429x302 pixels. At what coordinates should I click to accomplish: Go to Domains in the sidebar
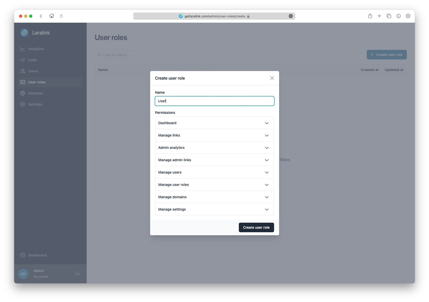click(36, 93)
